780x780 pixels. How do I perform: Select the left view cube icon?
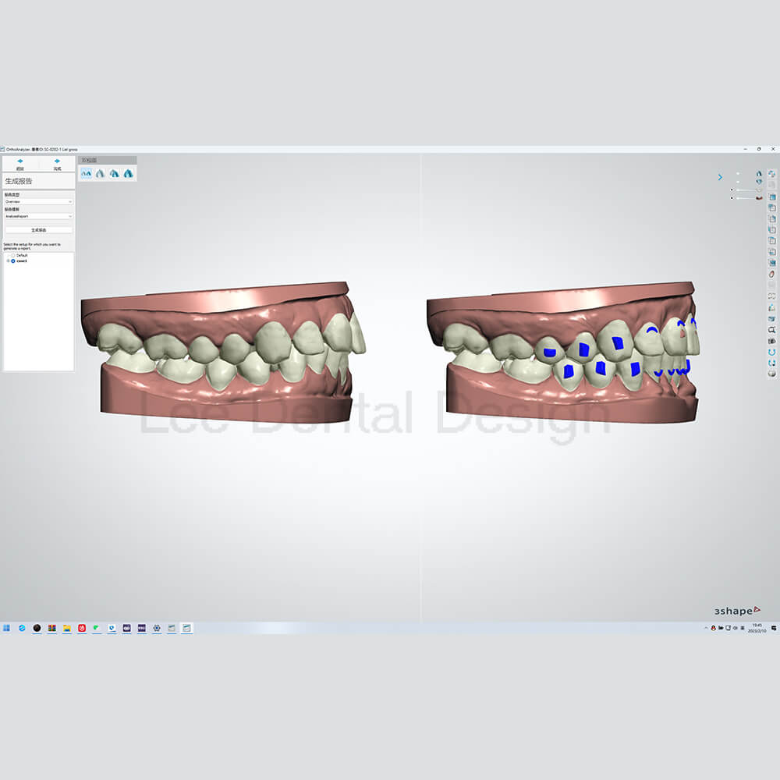(771, 229)
